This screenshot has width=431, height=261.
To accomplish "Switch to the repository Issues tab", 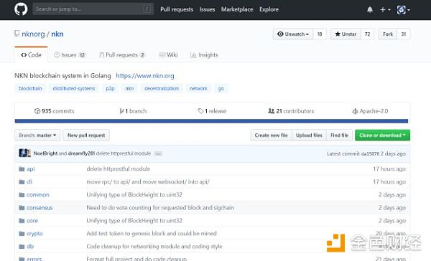I will (x=70, y=55).
